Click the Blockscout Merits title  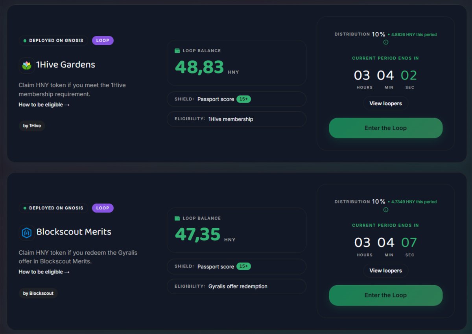point(74,232)
